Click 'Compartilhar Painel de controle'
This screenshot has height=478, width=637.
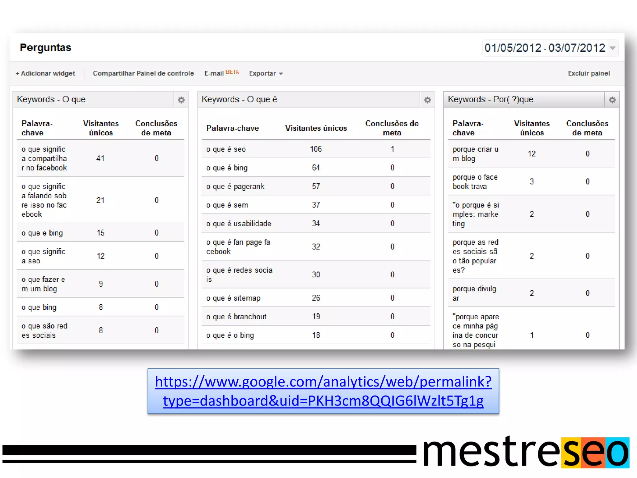point(143,73)
